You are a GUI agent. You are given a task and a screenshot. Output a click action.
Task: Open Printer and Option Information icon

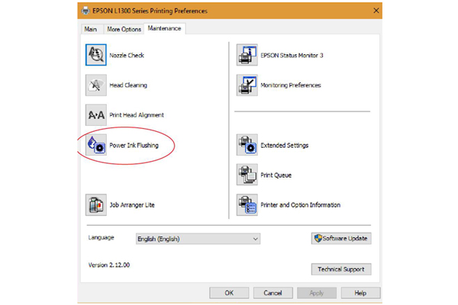[247, 205]
